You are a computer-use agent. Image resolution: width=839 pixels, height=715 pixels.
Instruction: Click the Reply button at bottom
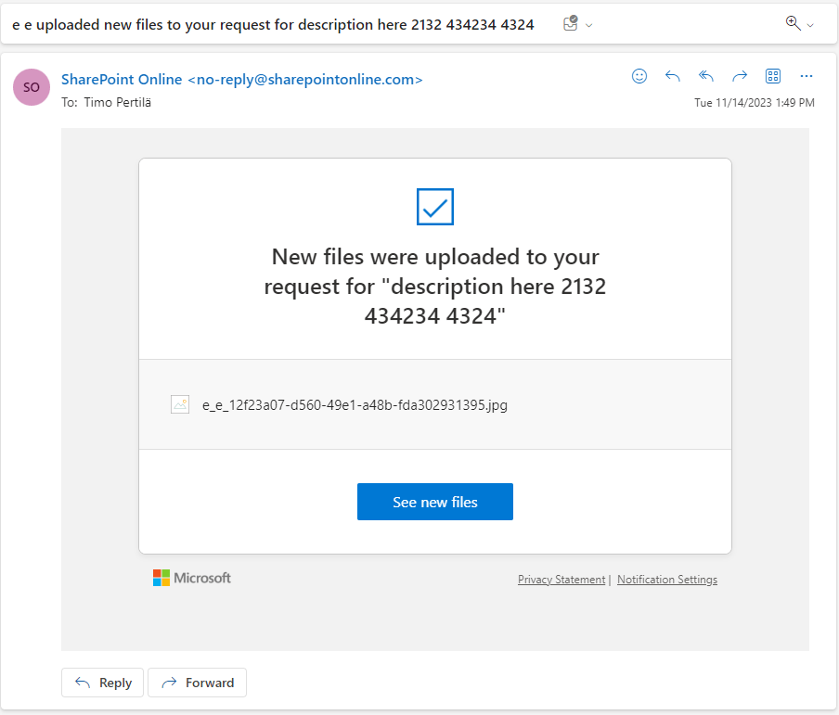click(x=103, y=683)
